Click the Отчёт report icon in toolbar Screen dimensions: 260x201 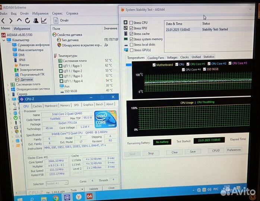[x=56, y=20]
